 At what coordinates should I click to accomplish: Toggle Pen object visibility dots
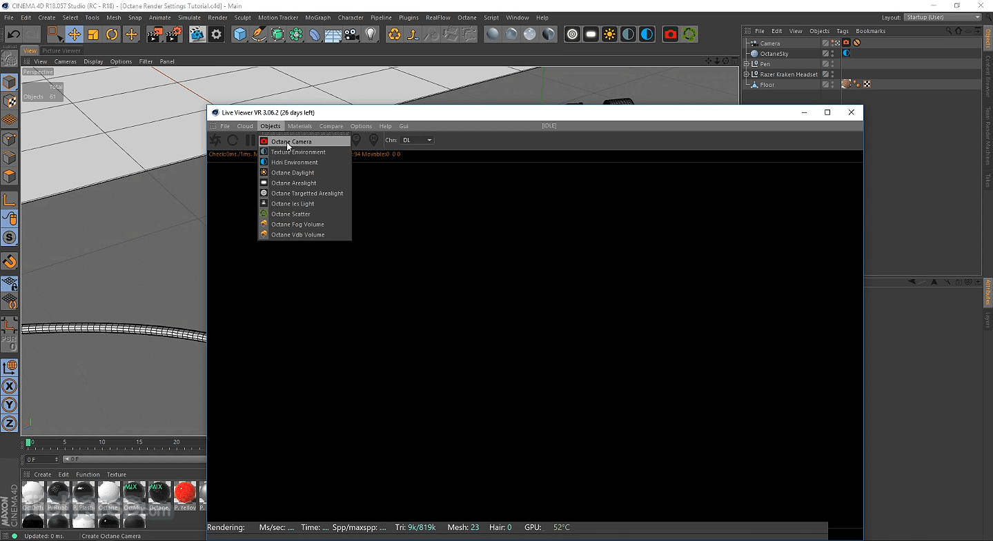[x=832, y=63]
